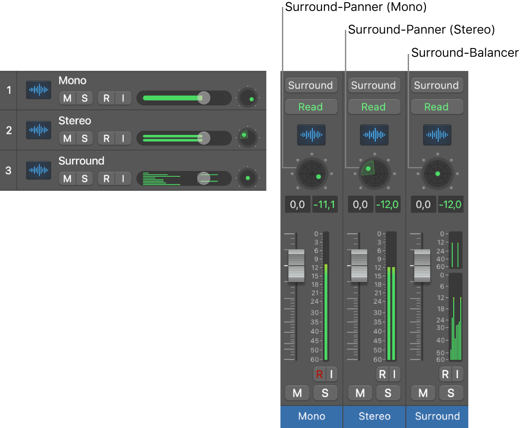
Task: Select the Surround channel strip name label
Action: pos(437,417)
